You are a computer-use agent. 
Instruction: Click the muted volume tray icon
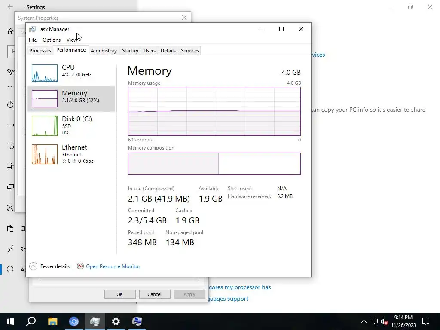point(384,321)
